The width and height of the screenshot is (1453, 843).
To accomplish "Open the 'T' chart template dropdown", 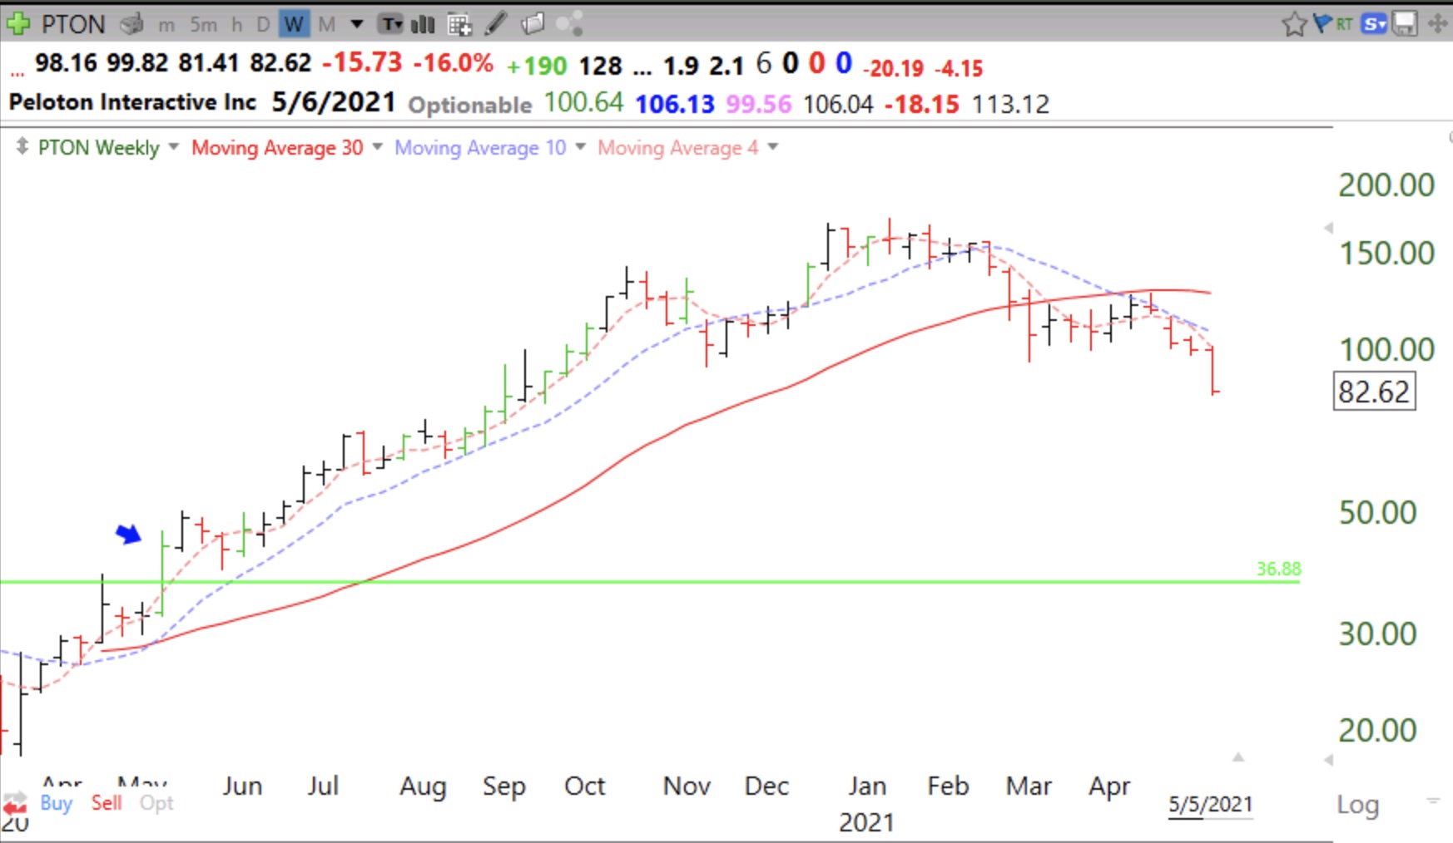I will (x=390, y=24).
